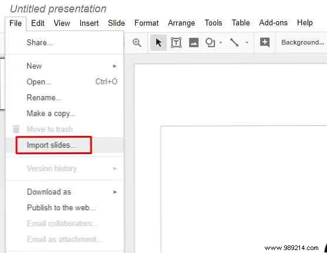327x253 pixels.
Task: Choose Open... from the File menu
Action: pos(65,82)
